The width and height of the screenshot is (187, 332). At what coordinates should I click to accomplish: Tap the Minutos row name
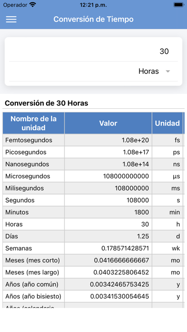(17, 212)
